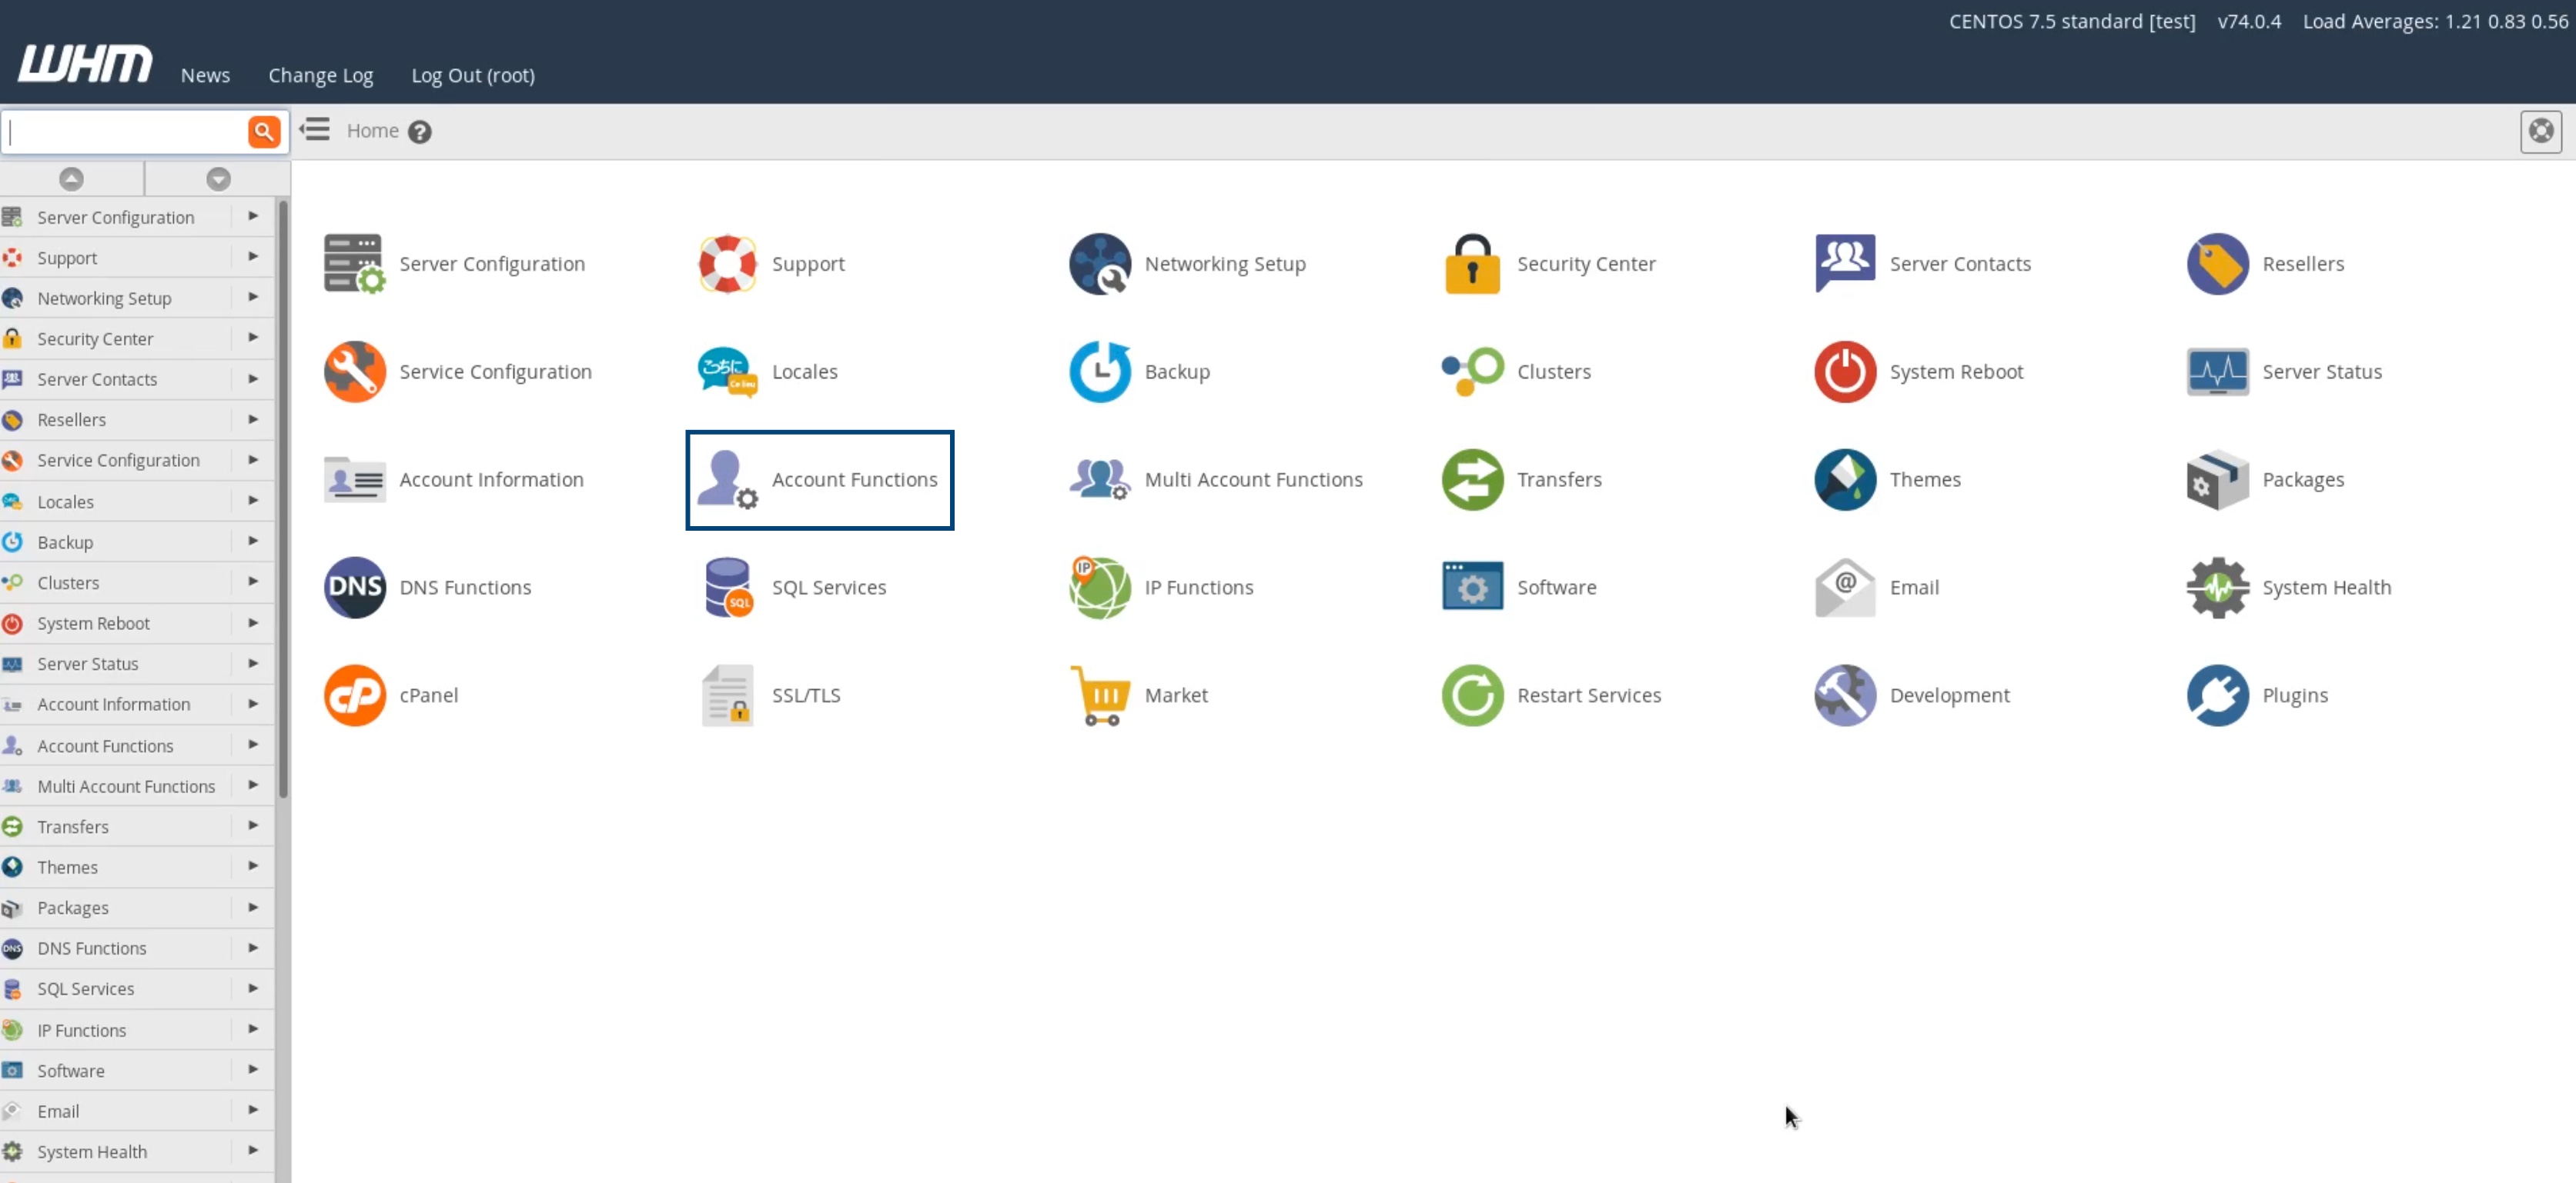Click Transfers in the sidebar list

point(73,826)
